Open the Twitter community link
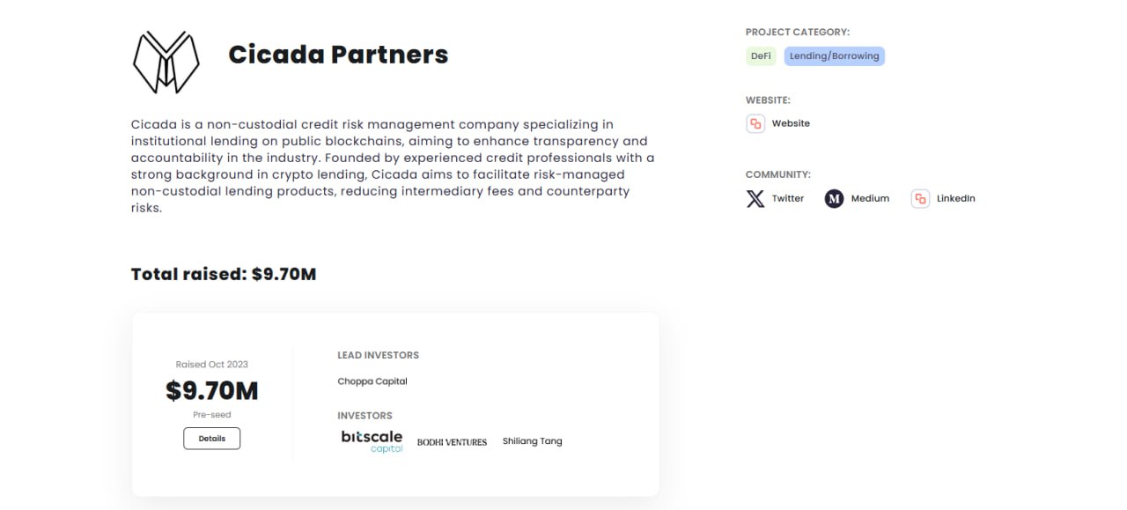The height and width of the screenshot is (510, 1127). tap(788, 198)
